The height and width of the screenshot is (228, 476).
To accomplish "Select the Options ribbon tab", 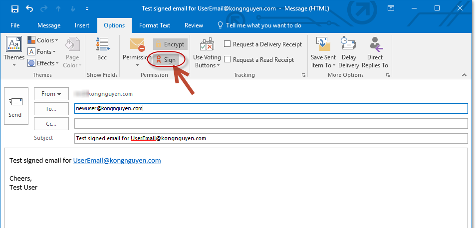I will (114, 25).
